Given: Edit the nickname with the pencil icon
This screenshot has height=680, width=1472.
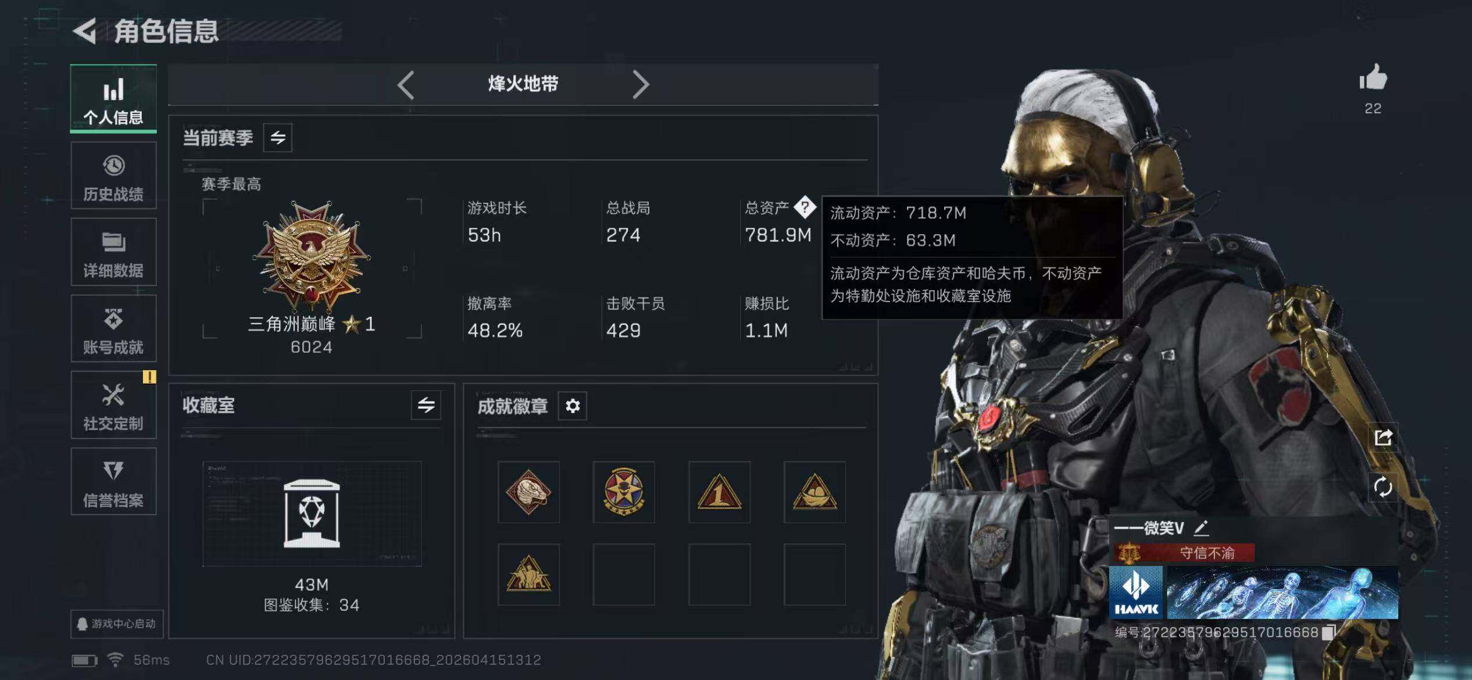Looking at the screenshot, I should (1201, 528).
